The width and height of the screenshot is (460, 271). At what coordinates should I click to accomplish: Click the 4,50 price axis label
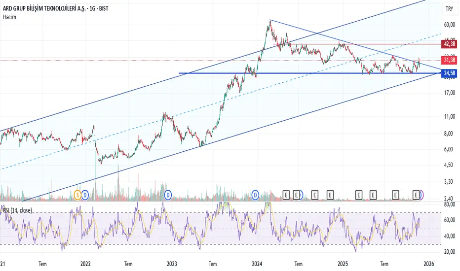point(448,165)
